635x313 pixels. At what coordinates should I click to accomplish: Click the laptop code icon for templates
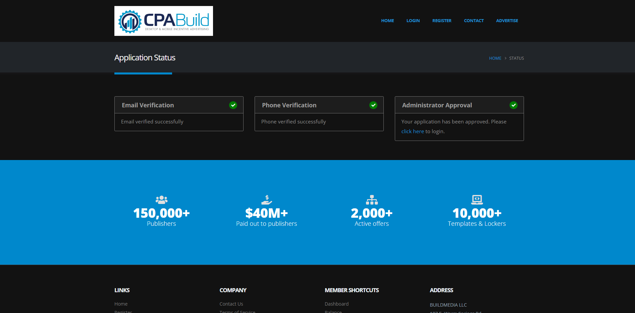pos(477,200)
